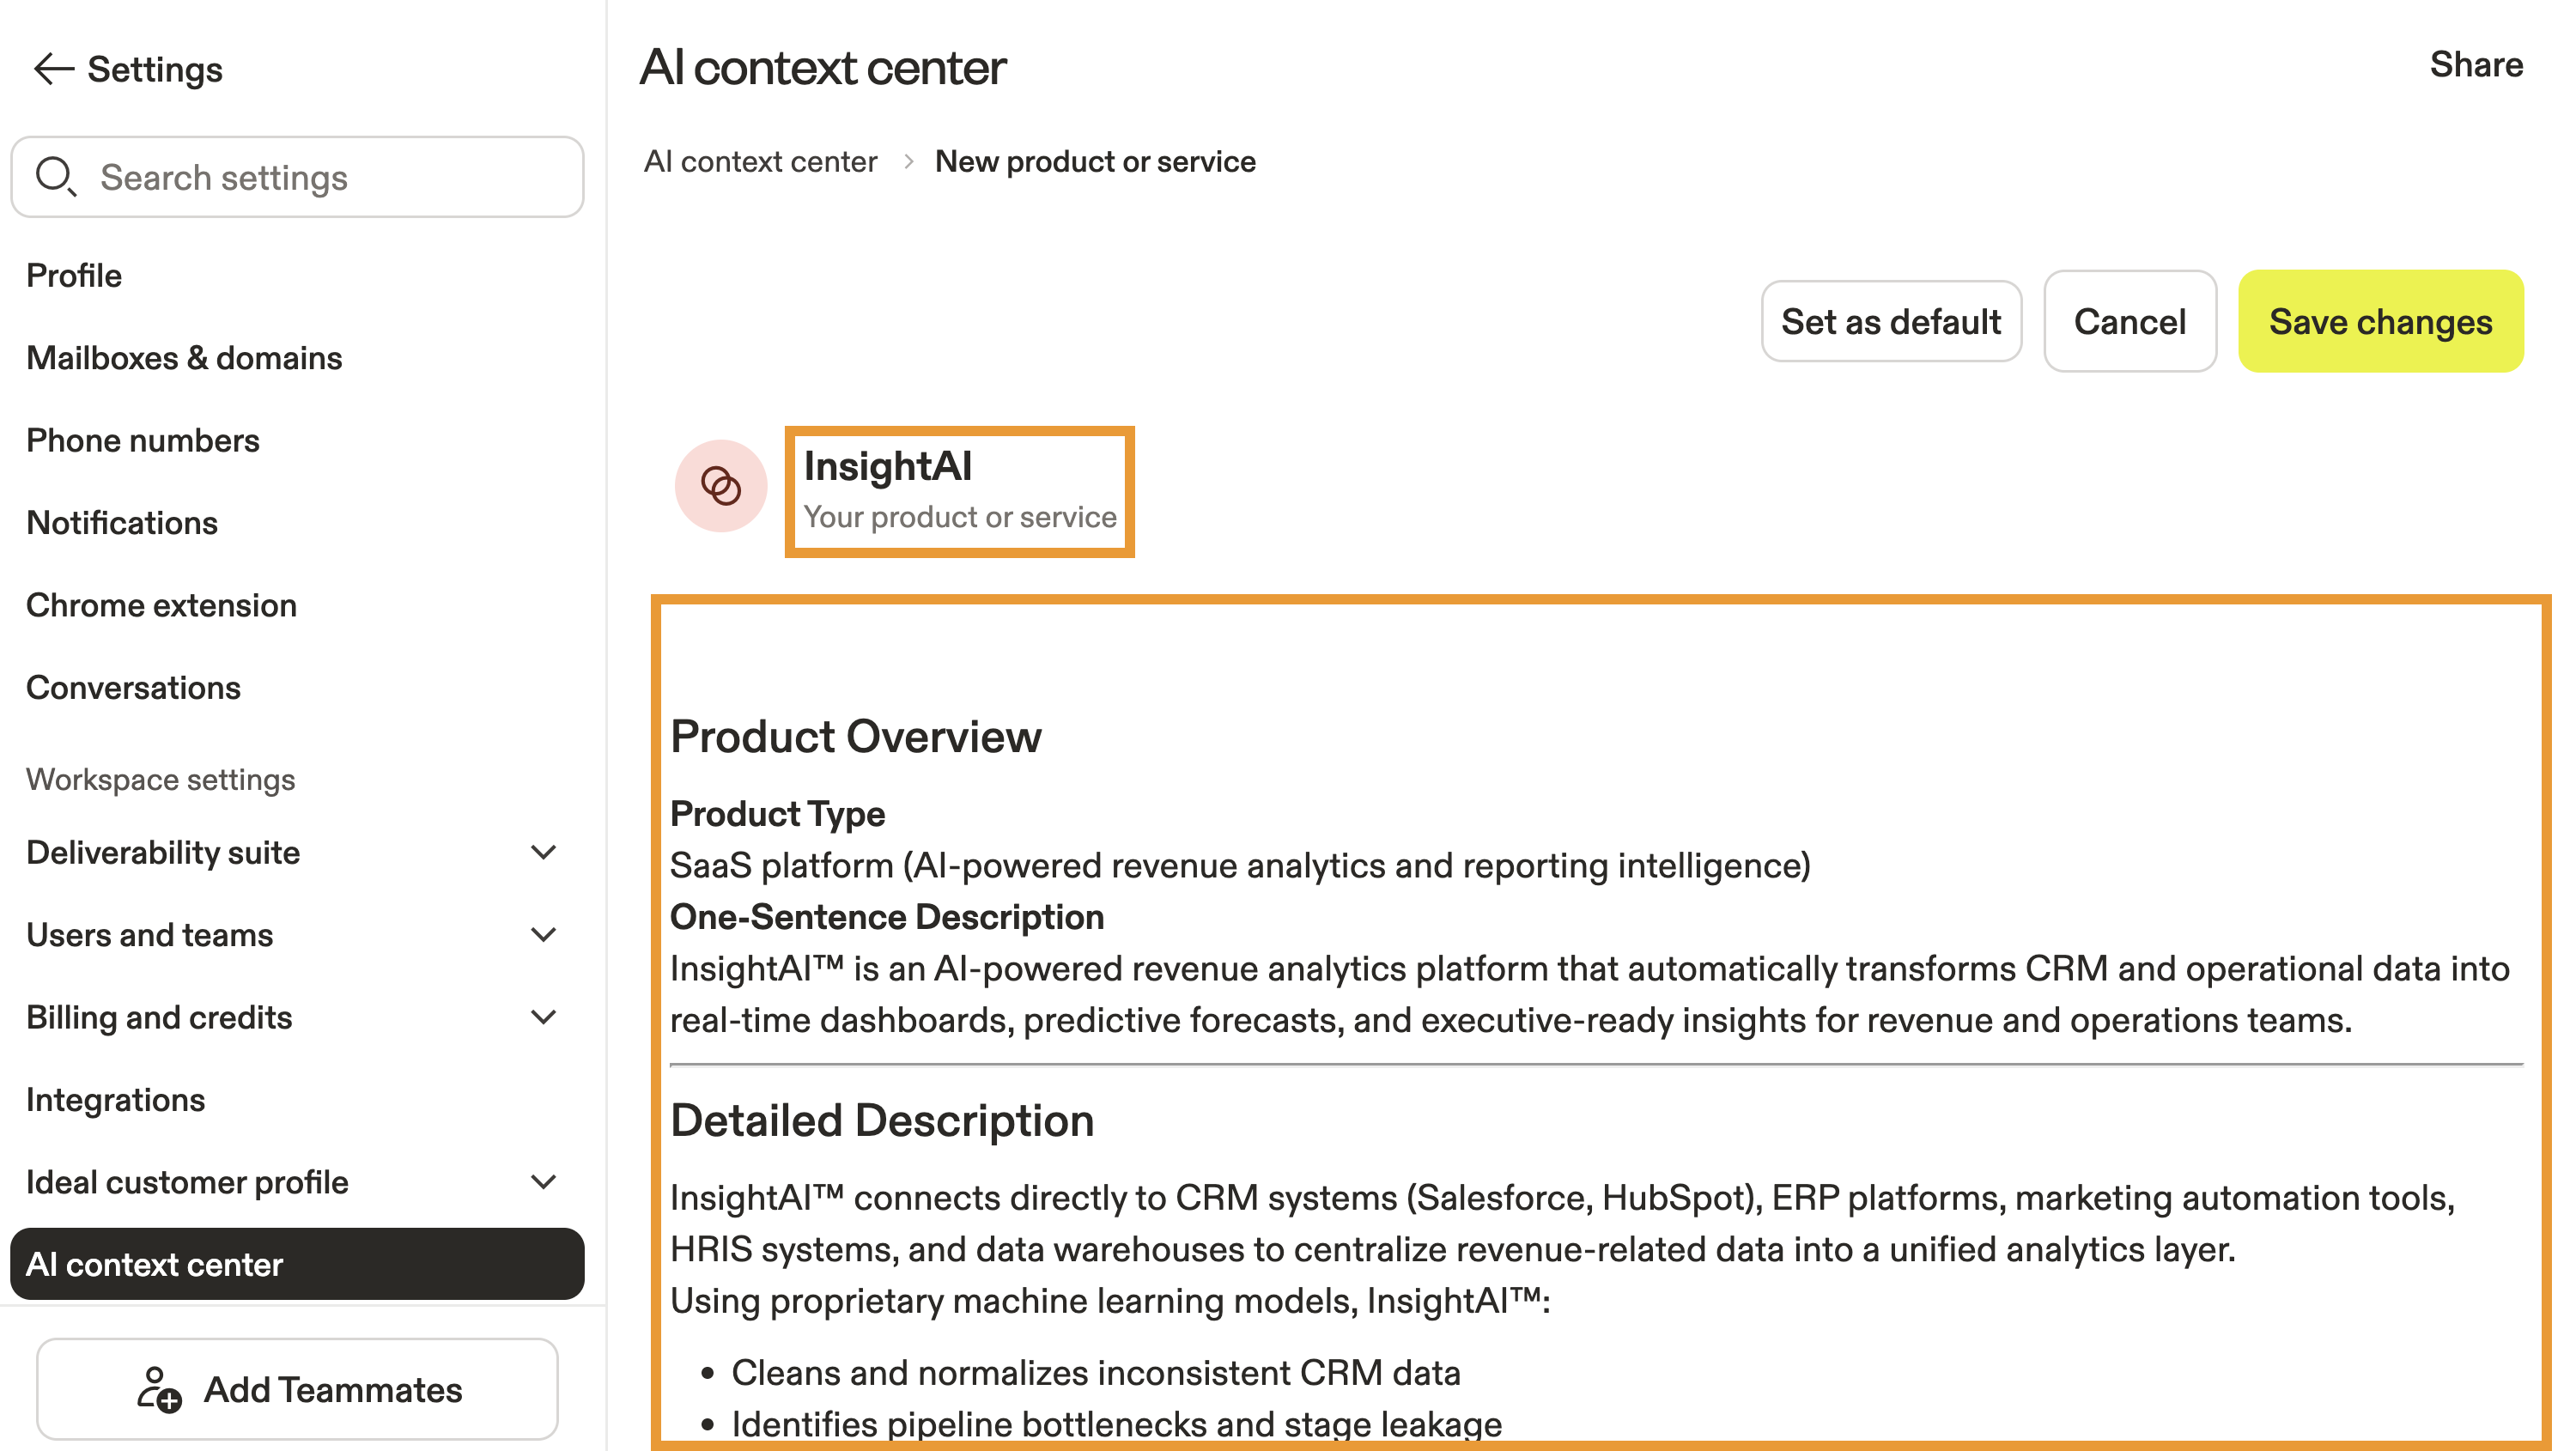Click the Cancel button
2576x1451 pixels.
pyautogui.click(x=2129, y=322)
